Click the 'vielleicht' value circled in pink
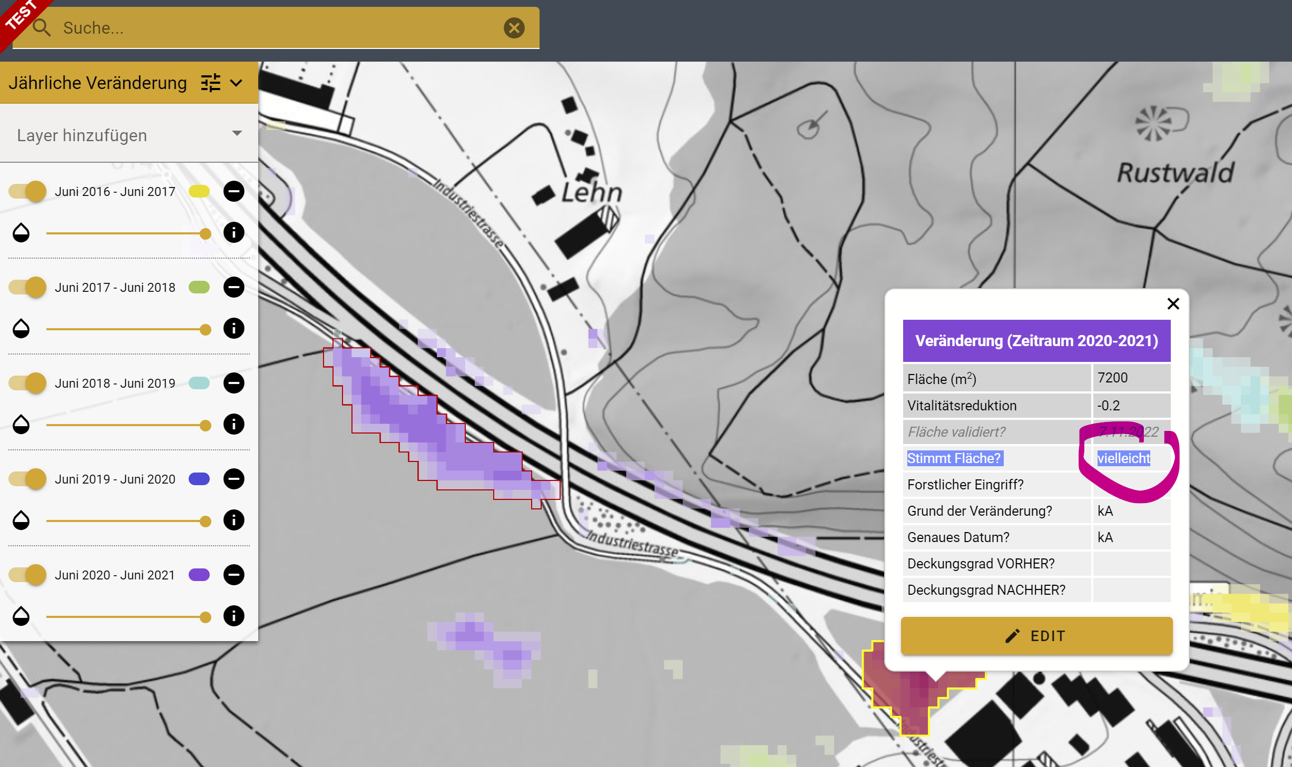1292x767 pixels. click(1123, 458)
